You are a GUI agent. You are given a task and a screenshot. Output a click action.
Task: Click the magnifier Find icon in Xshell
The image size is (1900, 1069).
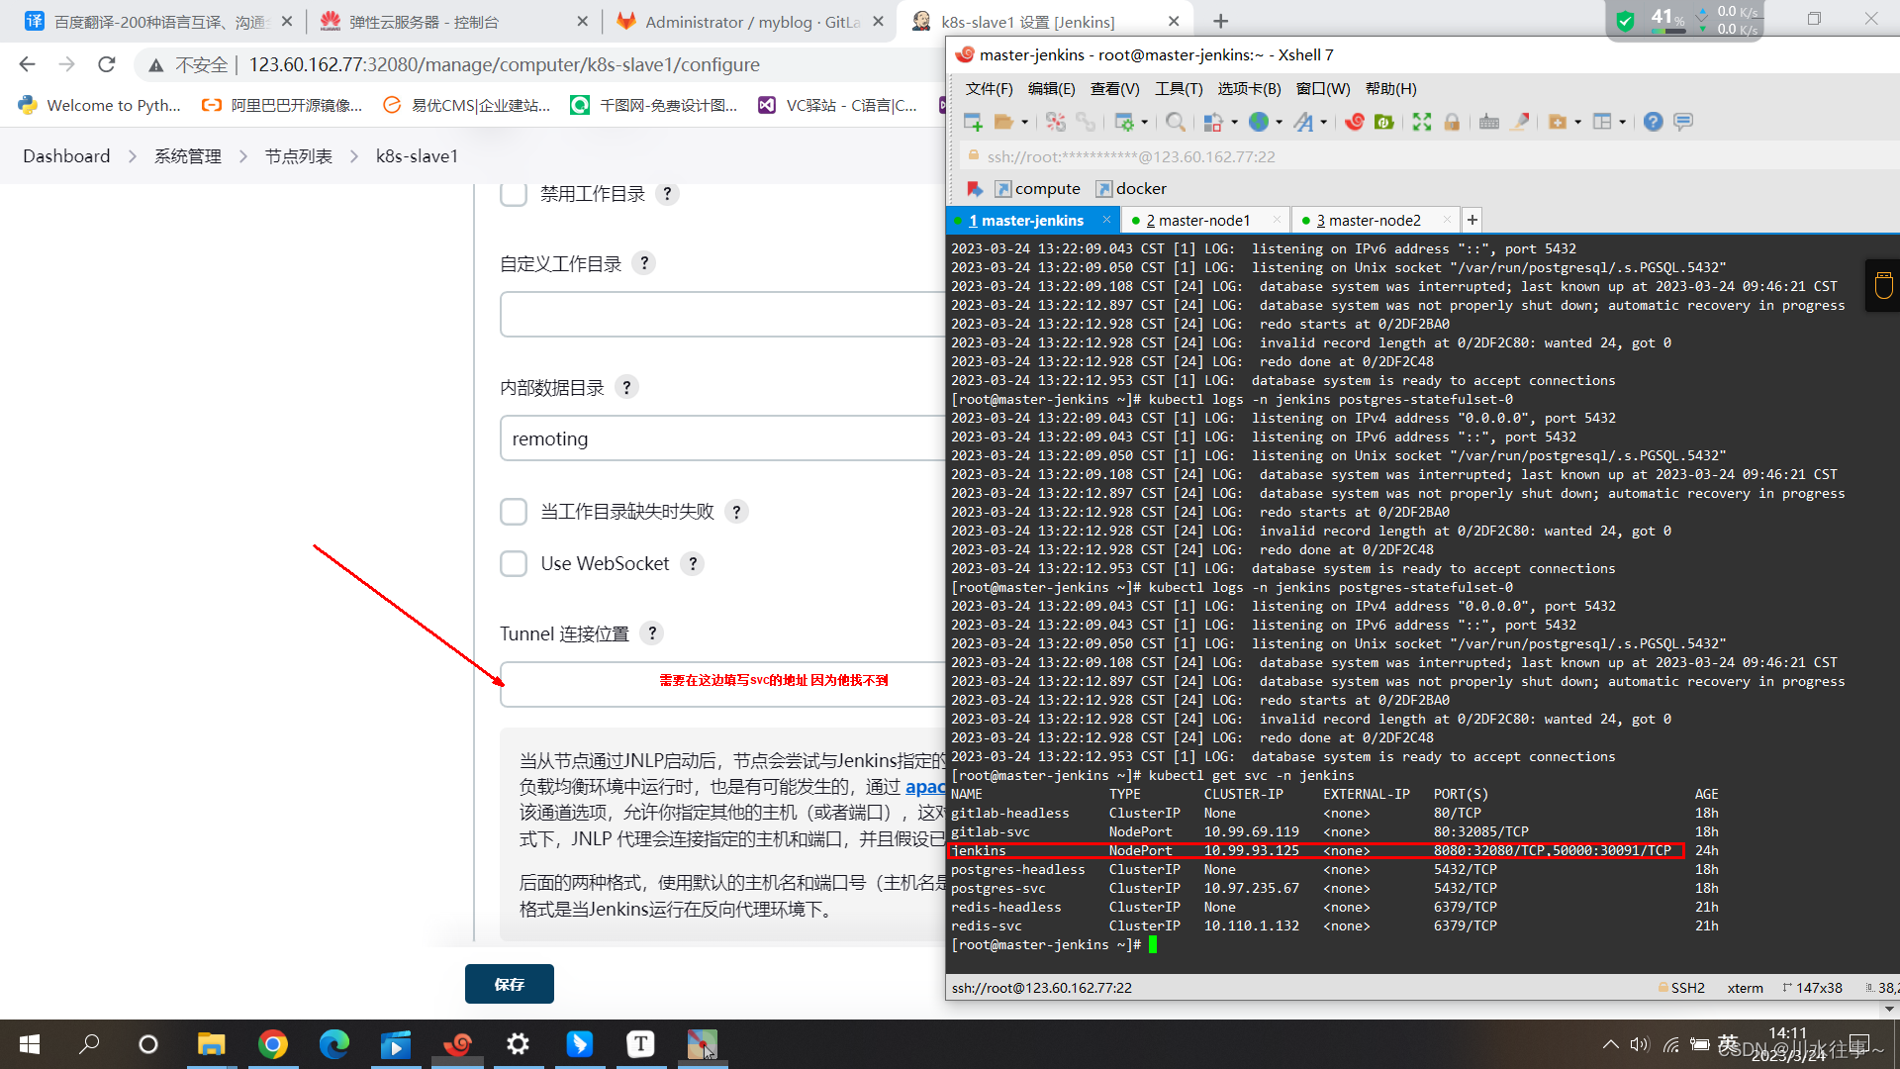(x=1175, y=122)
